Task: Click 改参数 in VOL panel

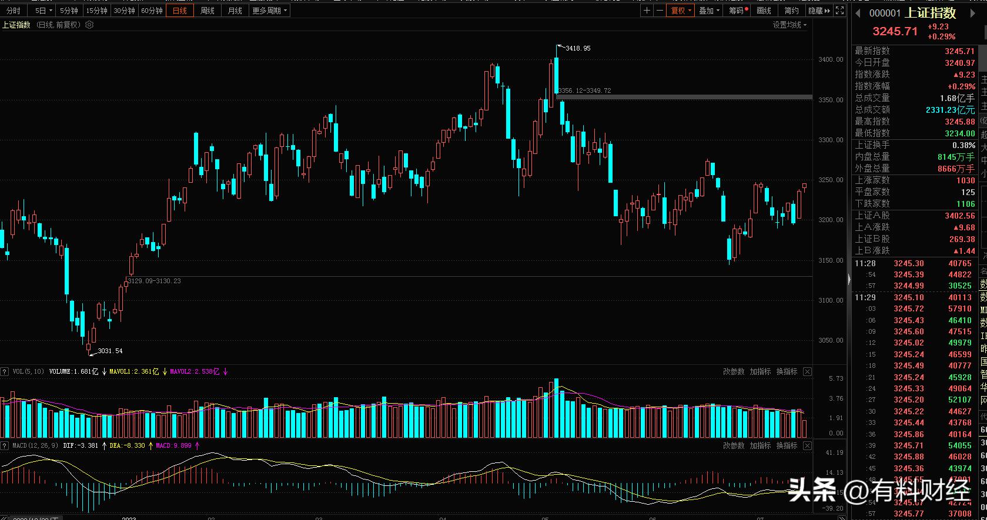Action: click(734, 371)
